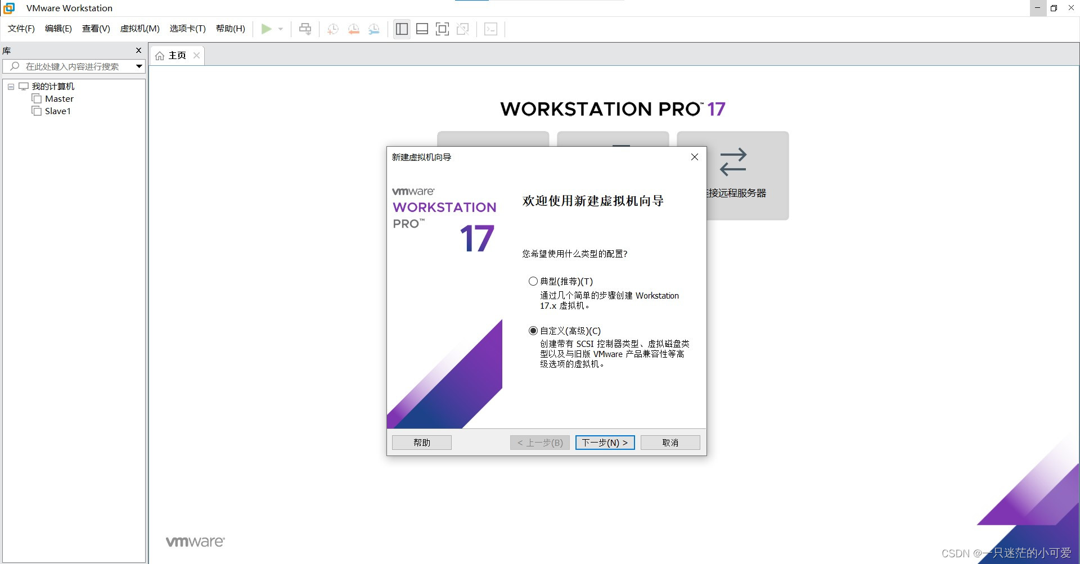Select the 典型(推荐) radio button
This screenshot has height=564, width=1080.
(533, 281)
